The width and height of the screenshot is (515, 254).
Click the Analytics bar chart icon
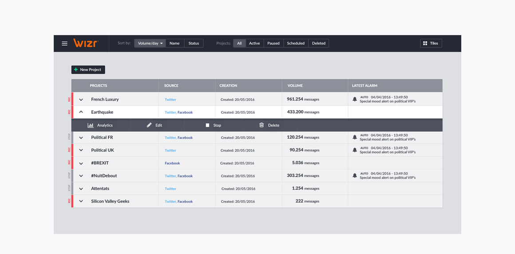click(91, 125)
